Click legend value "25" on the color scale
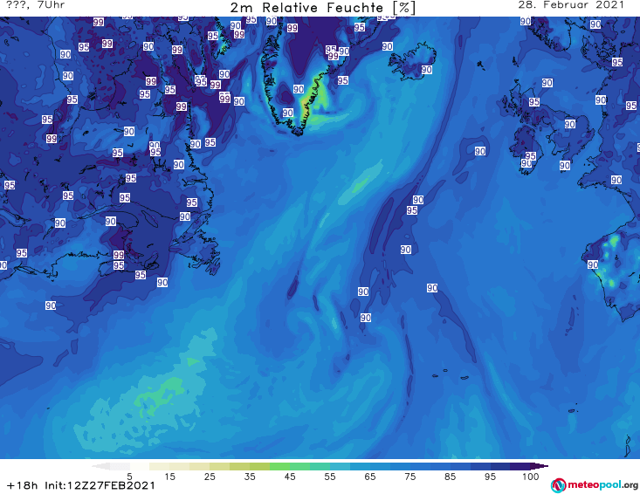640x494 pixels. click(x=210, y=477)
